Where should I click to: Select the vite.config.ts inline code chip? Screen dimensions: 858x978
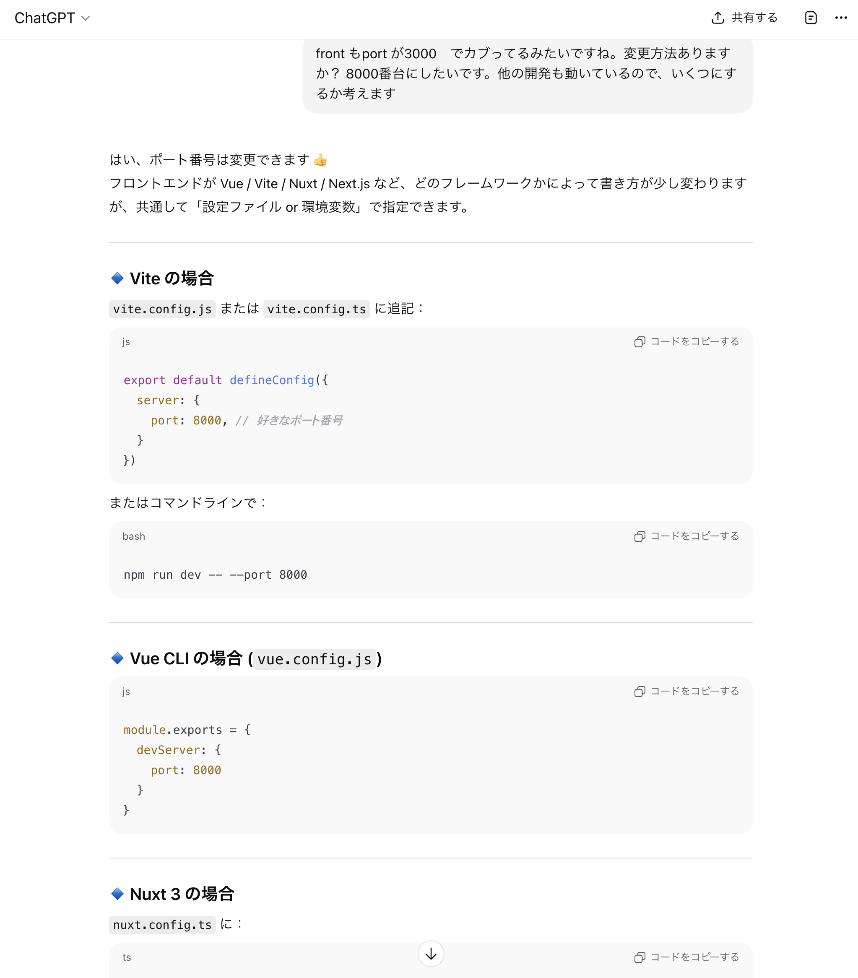pyautogui.click(x=316, y=309)
